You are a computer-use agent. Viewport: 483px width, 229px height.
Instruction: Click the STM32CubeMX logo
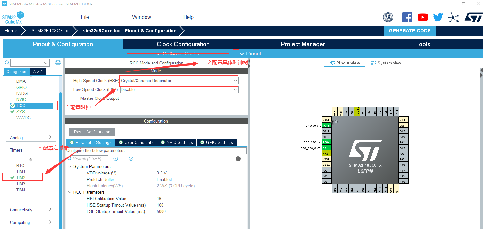coord(13,18)
